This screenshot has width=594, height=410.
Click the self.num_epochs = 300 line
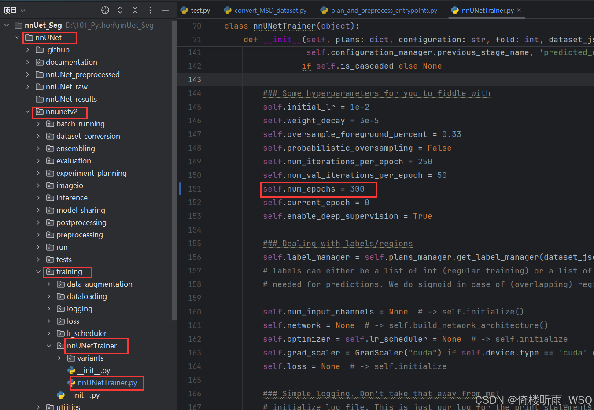314,189
